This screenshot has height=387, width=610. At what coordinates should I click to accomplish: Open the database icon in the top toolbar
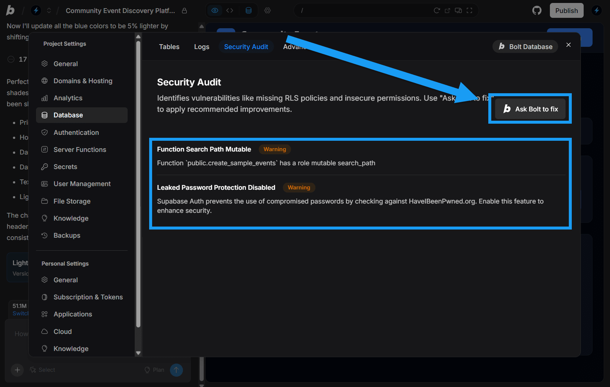coord(249,10)
